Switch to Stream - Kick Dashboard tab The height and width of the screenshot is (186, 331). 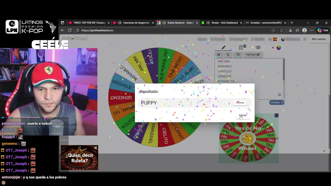[224, 23]
